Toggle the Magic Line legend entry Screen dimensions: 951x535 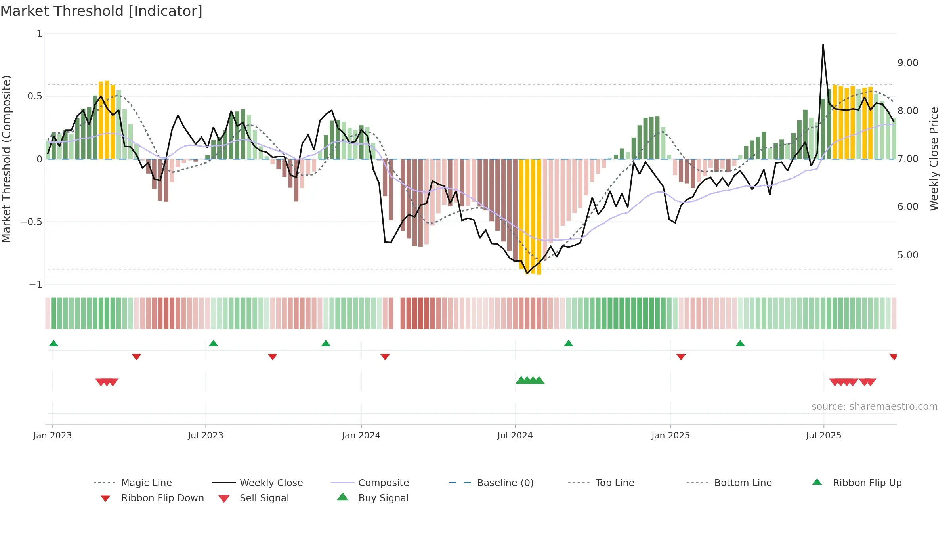click(x=132, y=483)
